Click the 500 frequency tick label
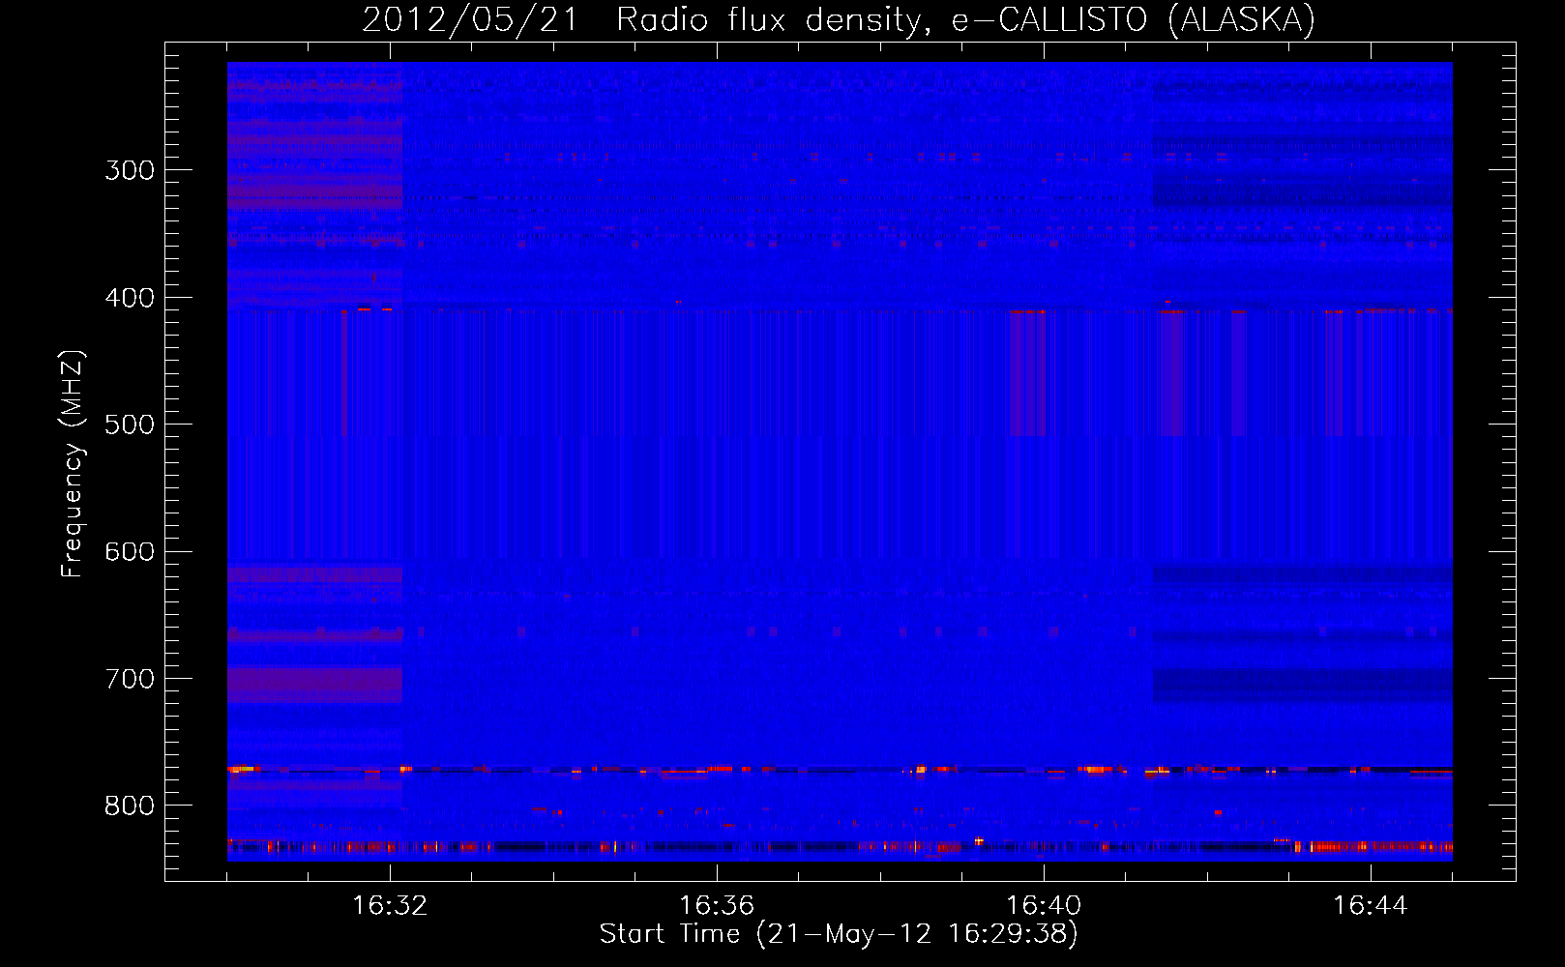Screen dimensions: 1565x967 coord(130,425)
